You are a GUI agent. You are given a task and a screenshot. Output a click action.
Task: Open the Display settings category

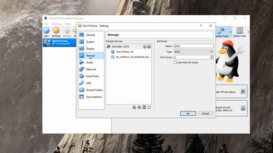click(91, 49)
